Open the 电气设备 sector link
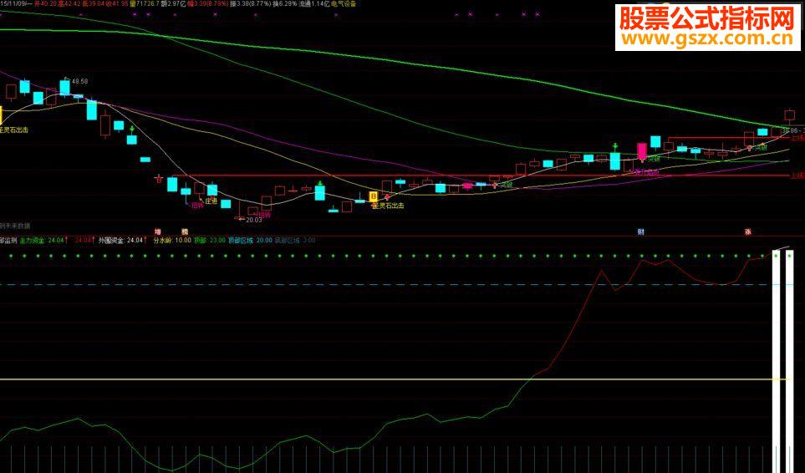 click(x=344, y=3)
